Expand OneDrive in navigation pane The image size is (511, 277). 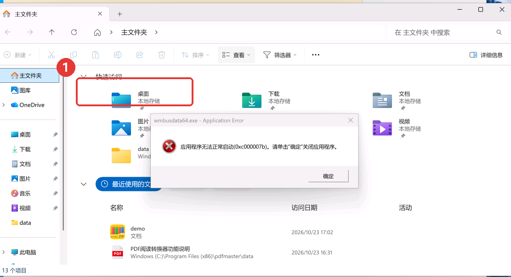(4, 105)
